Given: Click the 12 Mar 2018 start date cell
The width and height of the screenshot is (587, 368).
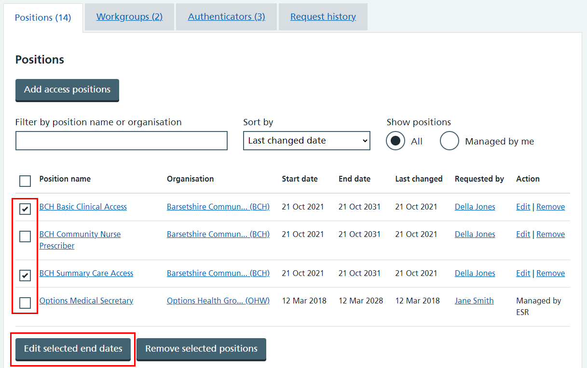Looking at the screenshot, I should click(x=304, y=301).
